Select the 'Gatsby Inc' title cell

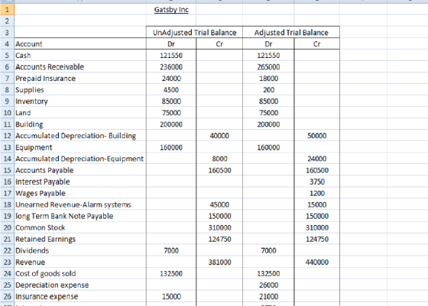171,9
